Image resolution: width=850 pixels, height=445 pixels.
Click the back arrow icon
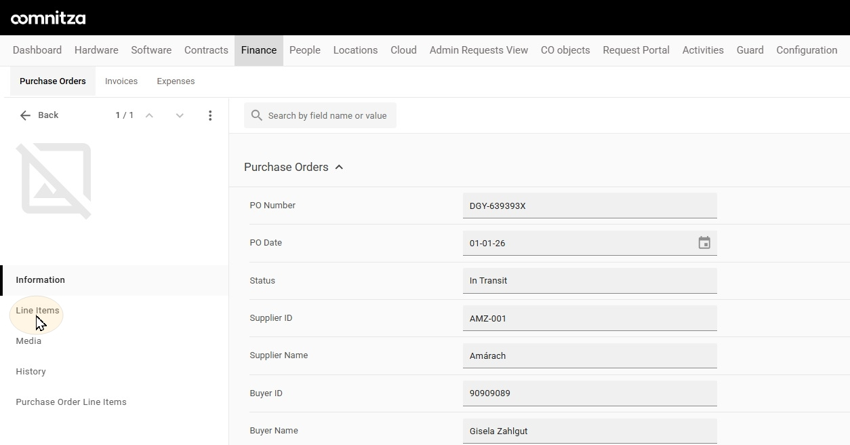pyautogui.click(x=25, y=115)
